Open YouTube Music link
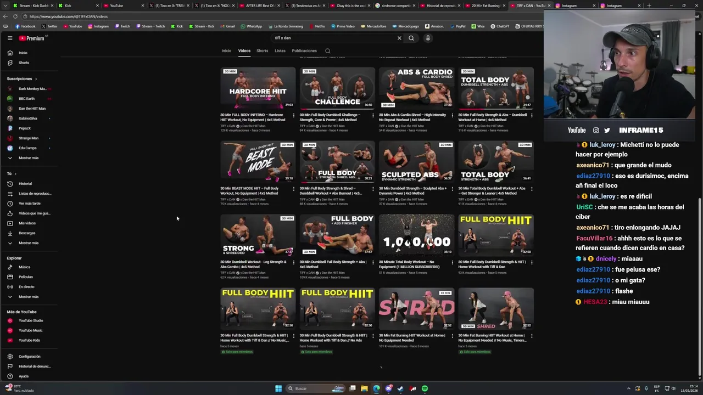Screen dimensions: 703x395 click(x=25, y=330)
